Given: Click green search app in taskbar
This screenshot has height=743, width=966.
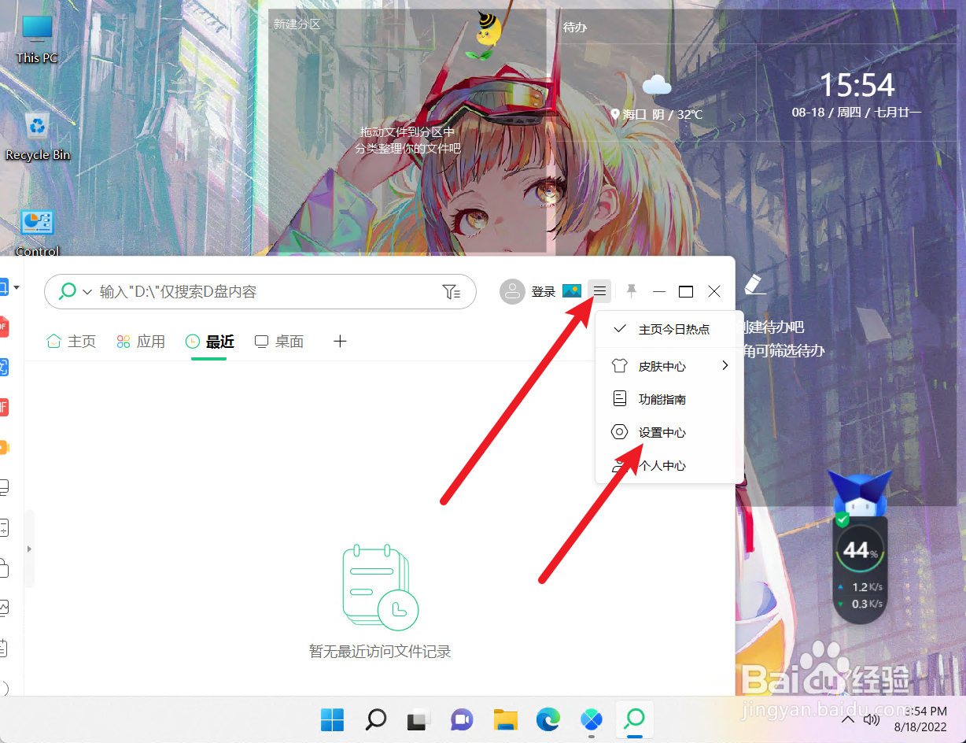Looking at the screenshot, I should coord(634,718).
